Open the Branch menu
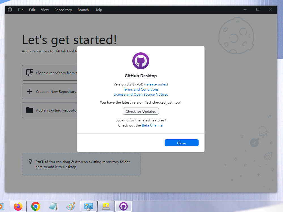The height and width of the screenshot is (212, 283). (83, 10)
